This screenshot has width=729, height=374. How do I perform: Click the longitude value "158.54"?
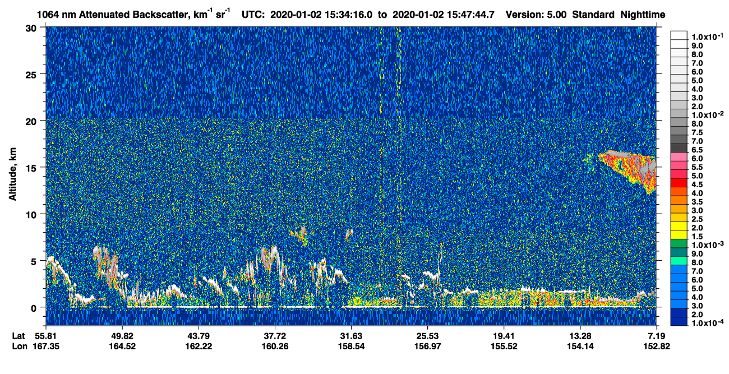tap(351, 346)
